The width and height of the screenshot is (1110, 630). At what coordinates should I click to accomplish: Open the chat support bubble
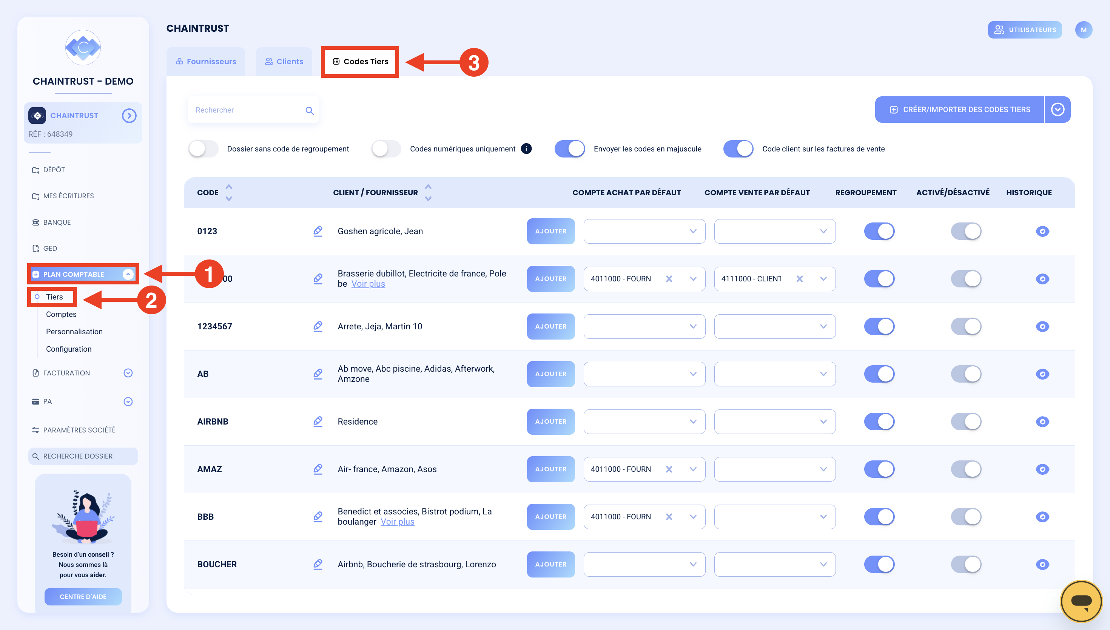point(1081,601)
